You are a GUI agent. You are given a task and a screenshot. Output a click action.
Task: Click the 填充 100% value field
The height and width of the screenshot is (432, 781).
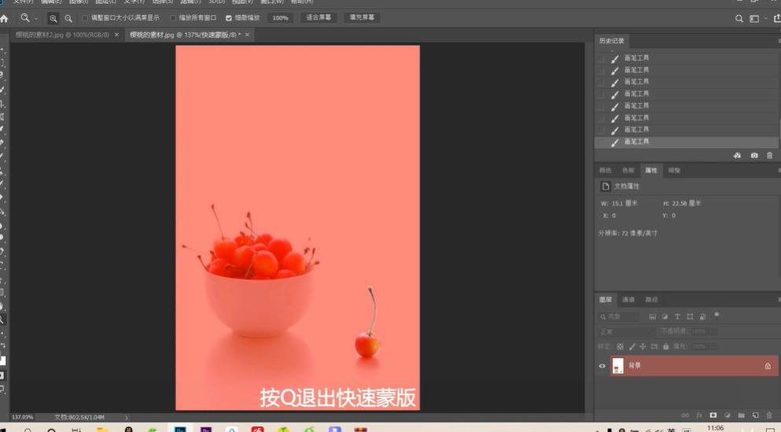point(699,347)
